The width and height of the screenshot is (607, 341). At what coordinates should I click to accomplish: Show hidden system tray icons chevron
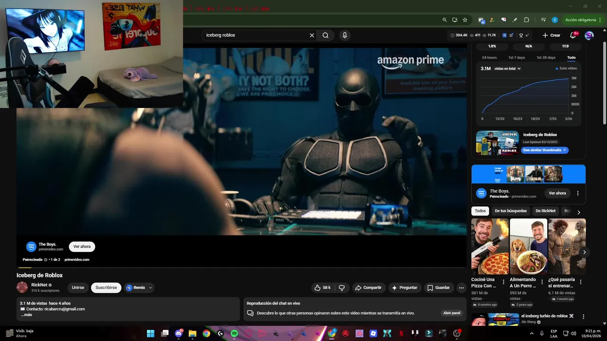[x=531, y=333]
